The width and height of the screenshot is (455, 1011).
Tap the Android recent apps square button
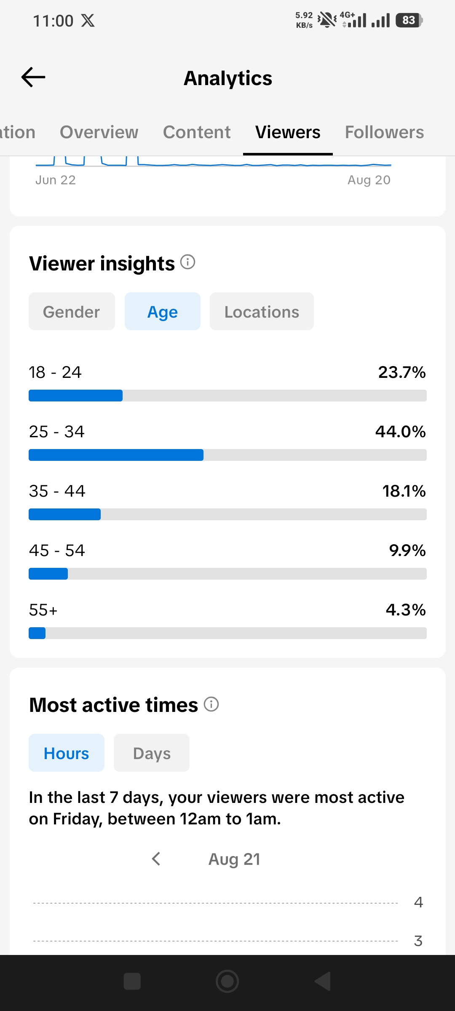132,982
